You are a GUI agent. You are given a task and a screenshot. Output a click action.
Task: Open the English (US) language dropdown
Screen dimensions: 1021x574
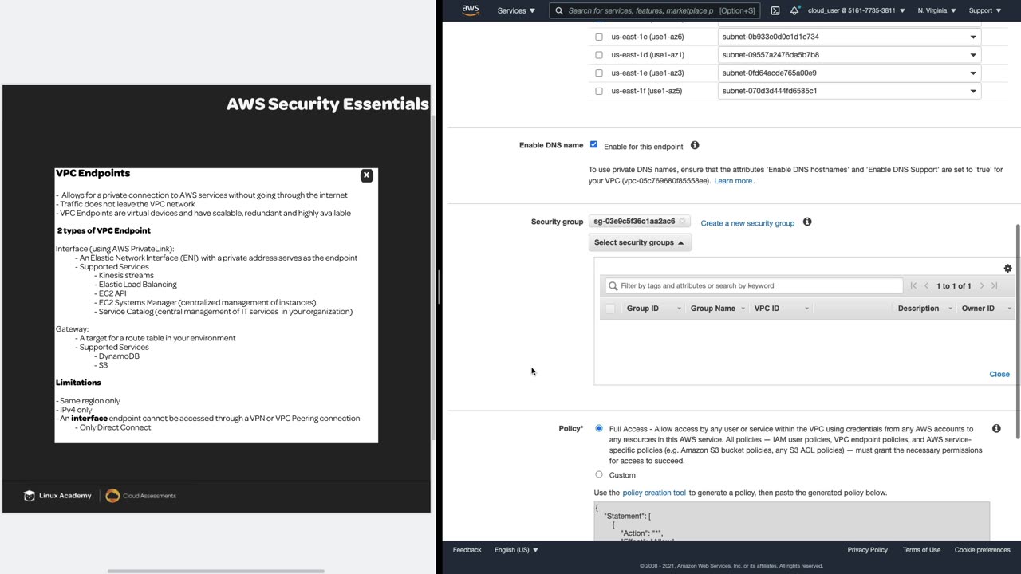point(516,550)
